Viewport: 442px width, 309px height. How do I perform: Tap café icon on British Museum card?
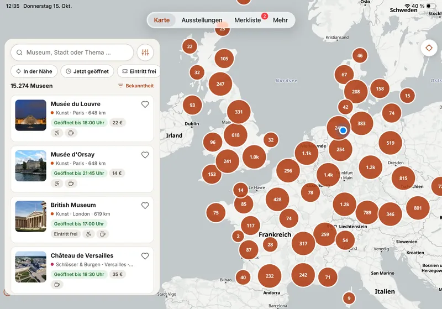coord(103,234)
